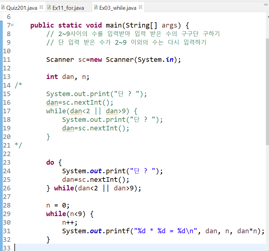
Task: Click the 'n = 0;' assignment line
Action: point(58,205)
